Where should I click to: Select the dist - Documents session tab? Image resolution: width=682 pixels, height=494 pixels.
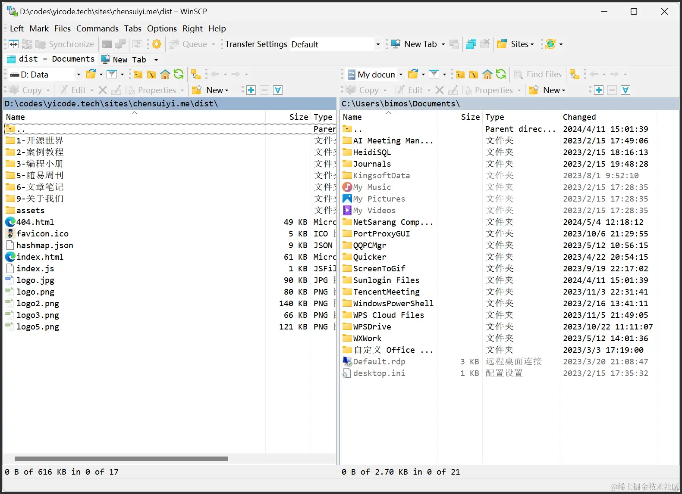51,59
